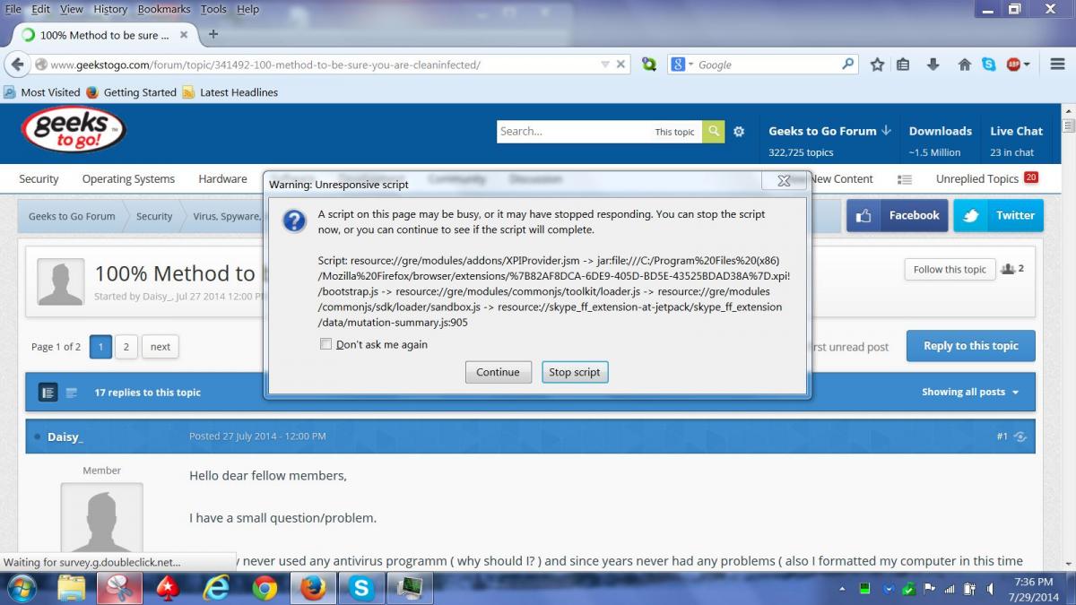Share on Twitter button
The image size is (1076, 605).
998,215
